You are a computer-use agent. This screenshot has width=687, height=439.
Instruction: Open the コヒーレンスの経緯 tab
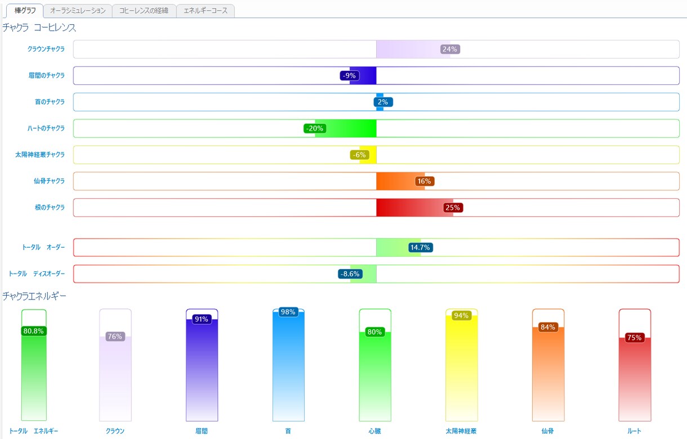point(144,11)
